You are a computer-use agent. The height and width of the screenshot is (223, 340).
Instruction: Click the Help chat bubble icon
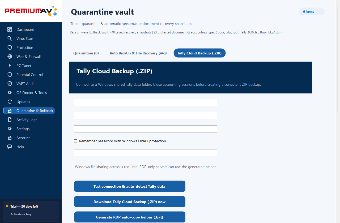(10, 147)
